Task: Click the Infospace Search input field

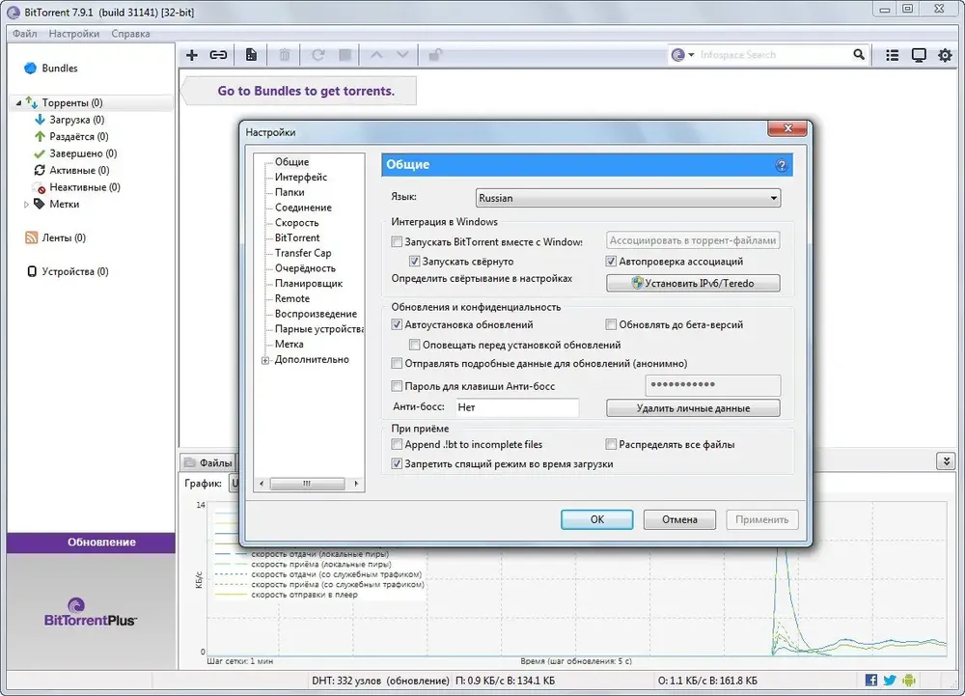Action: 774,55
